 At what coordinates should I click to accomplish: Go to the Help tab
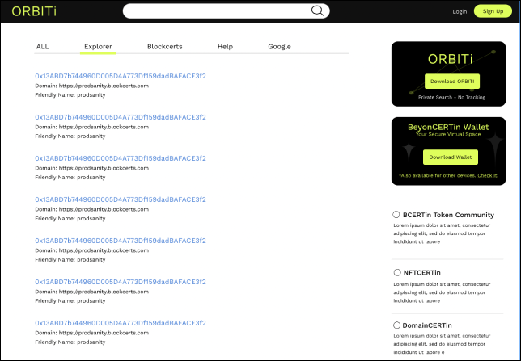coord(225,47)
